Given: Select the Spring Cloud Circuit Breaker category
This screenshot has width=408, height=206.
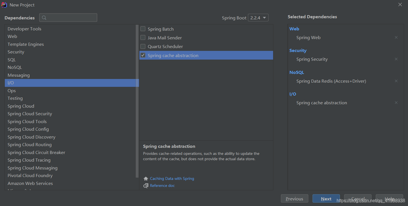Looking at the screenshot, I should click(x=70, y=152).
